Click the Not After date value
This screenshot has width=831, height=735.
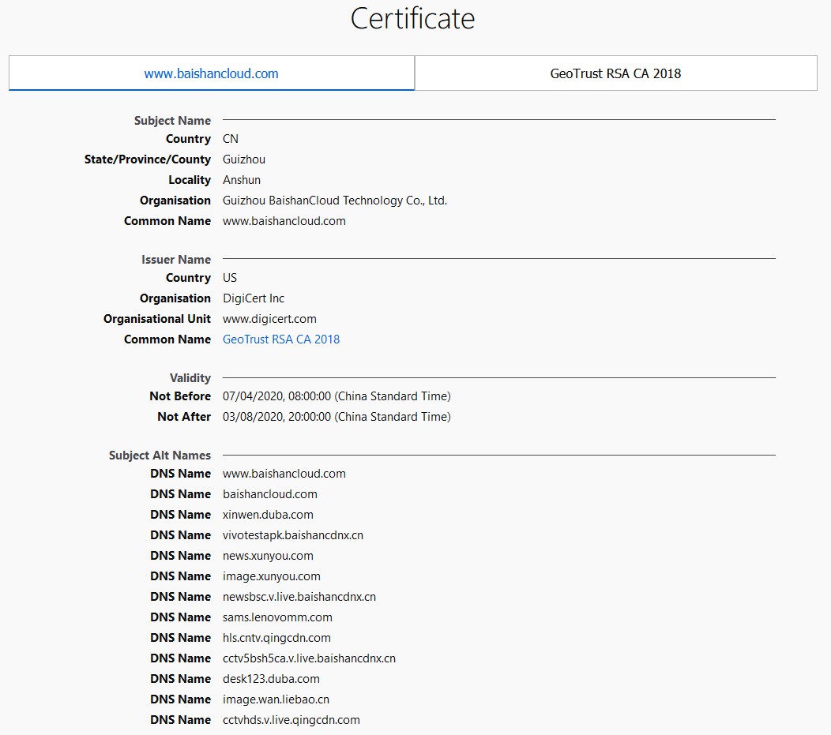pos(337,417)
